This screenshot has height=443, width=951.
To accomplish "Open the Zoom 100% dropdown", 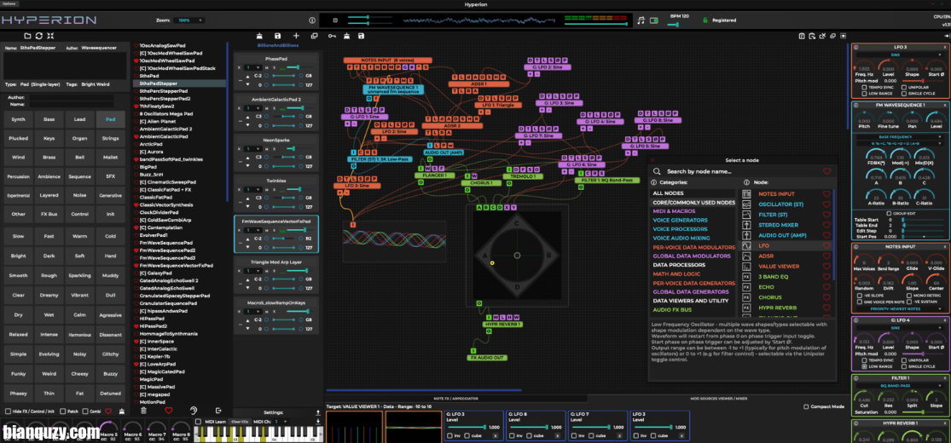I will (x=189, y=20).
